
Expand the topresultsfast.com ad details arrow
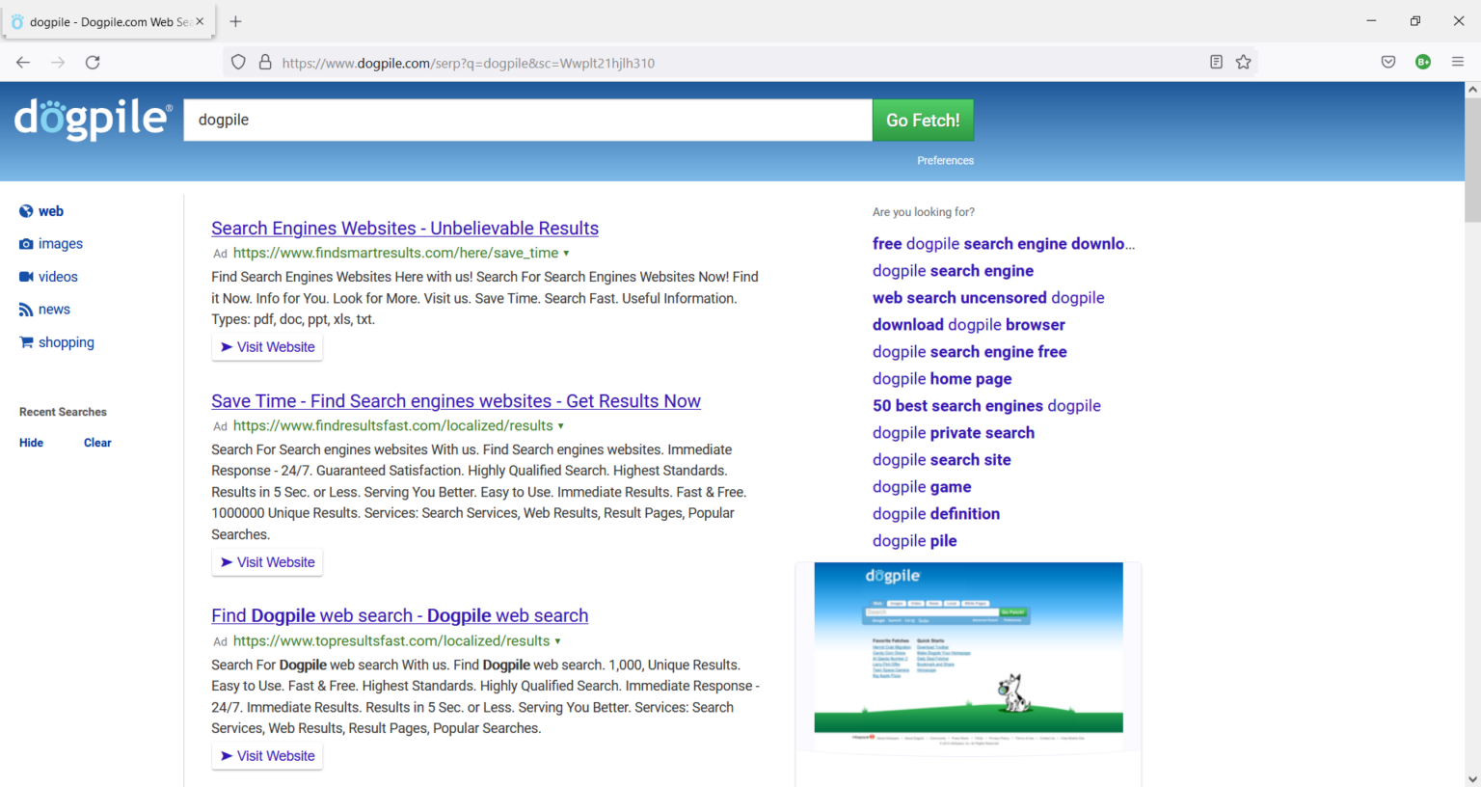(x=559, y=640)
